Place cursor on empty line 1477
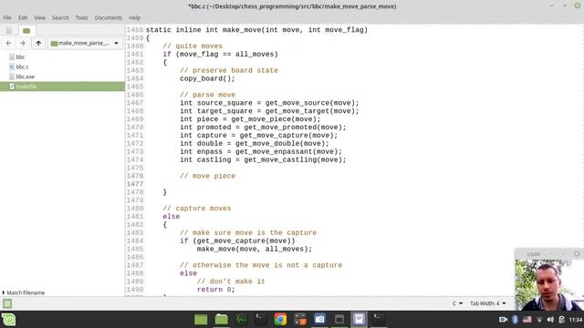The height and width of the screenshot is (328, 584). pyautogui.click(x=354, y=184)
